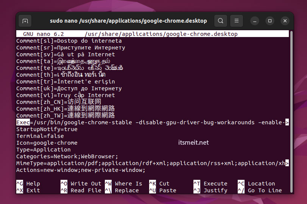307x204 pixels.
Task: Open the terminal hamburger menu
Action: point(237,21)
